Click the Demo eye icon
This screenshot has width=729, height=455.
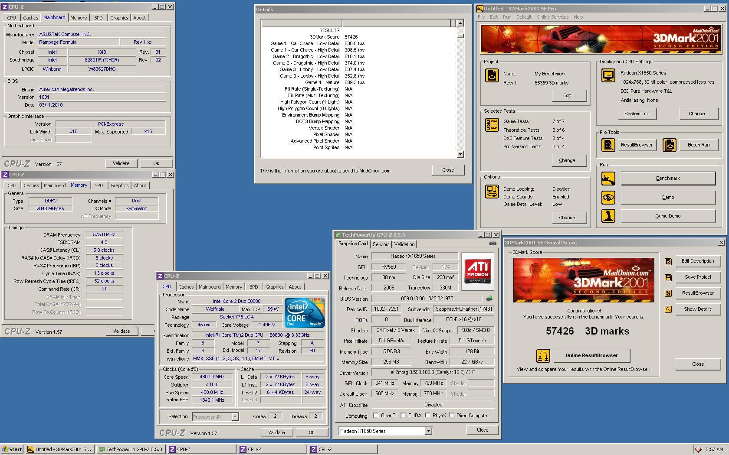[x=608, y=197]
